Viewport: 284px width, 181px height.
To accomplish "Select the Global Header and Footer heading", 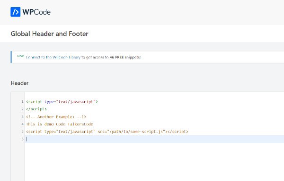I will coord(49,34).
